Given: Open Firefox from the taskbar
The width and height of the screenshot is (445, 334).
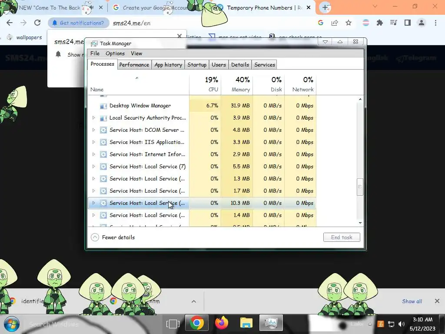Looking at the screenshot, I should tap(222, 323).
